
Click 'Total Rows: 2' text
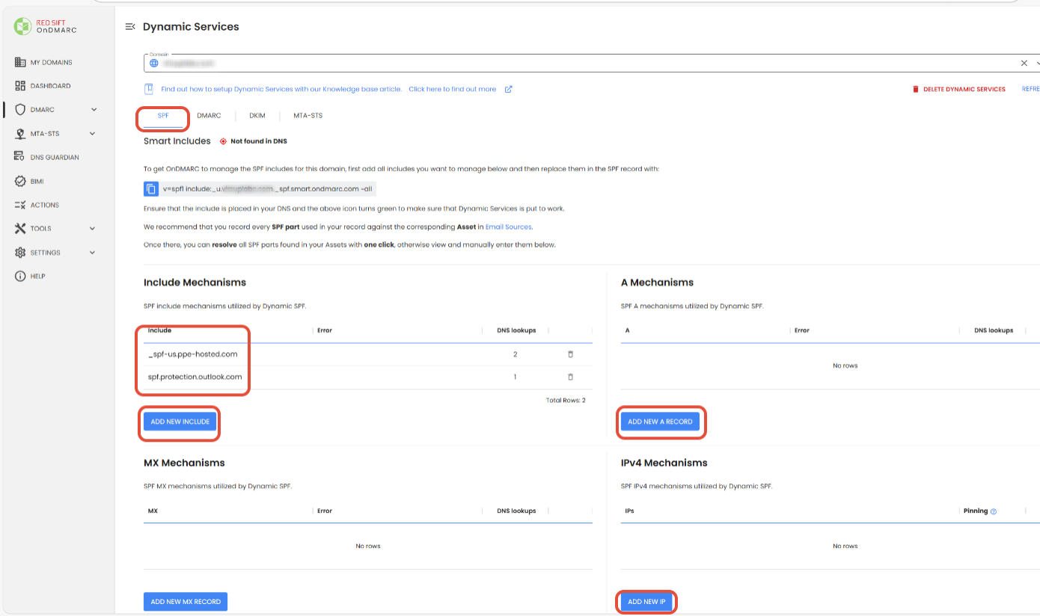click(x=566, y=401)
